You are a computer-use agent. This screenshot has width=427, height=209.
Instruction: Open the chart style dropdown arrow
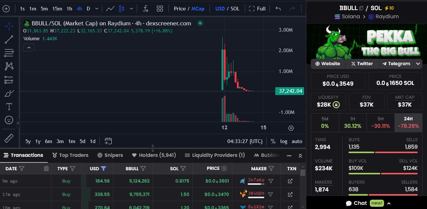(131, 9)
